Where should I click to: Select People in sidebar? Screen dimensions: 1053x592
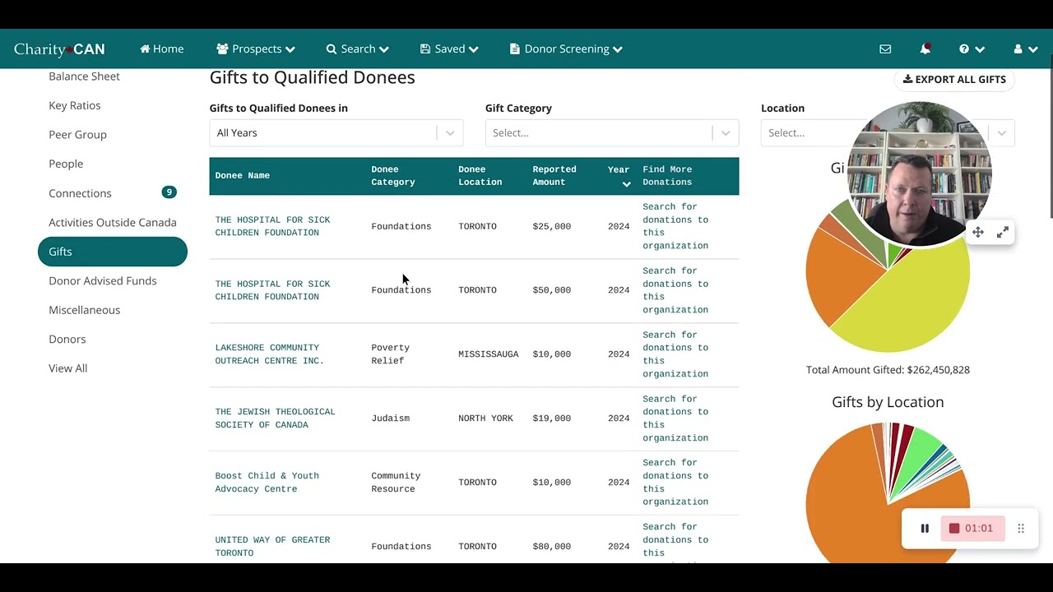[x=66, y=164]
